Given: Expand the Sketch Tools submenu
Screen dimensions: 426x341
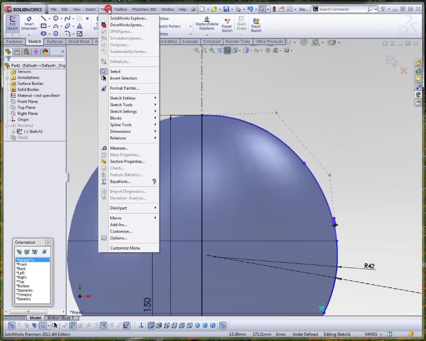Looking at the screenshot, I should 129,105.
